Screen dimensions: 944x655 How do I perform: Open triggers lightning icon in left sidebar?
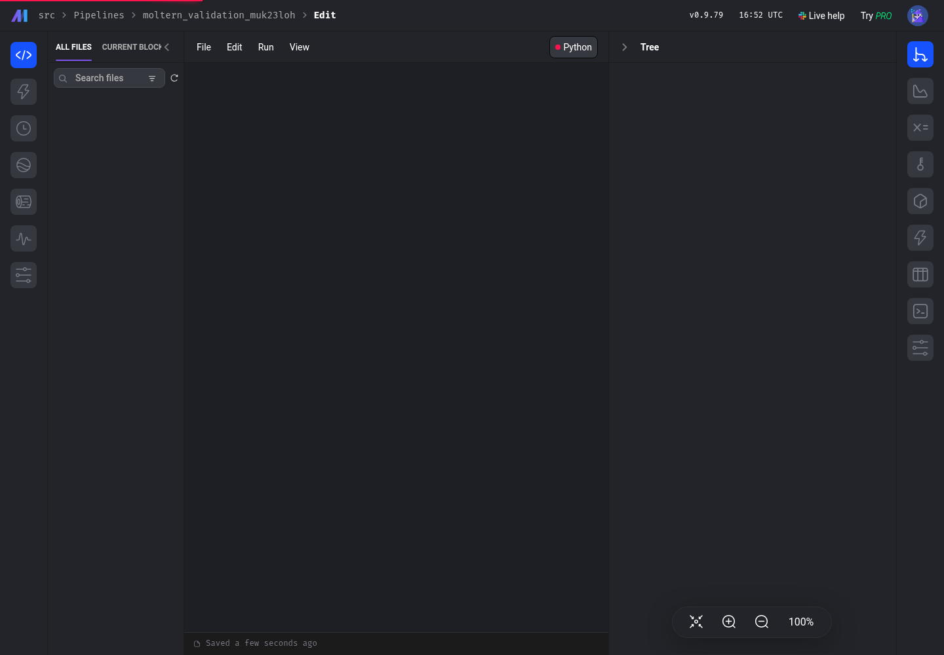click(x=24, y=92)
